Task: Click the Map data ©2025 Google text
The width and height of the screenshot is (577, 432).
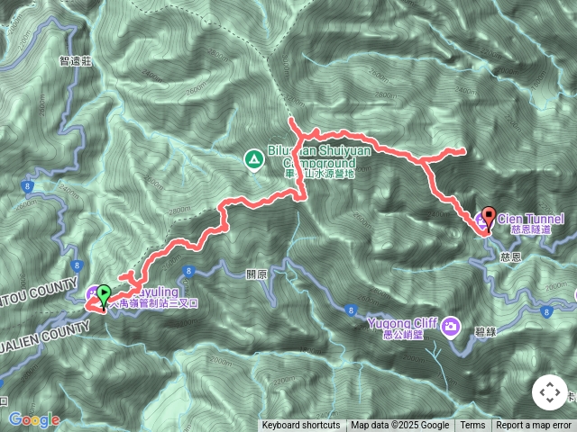Action: click(x=399, y=426)
